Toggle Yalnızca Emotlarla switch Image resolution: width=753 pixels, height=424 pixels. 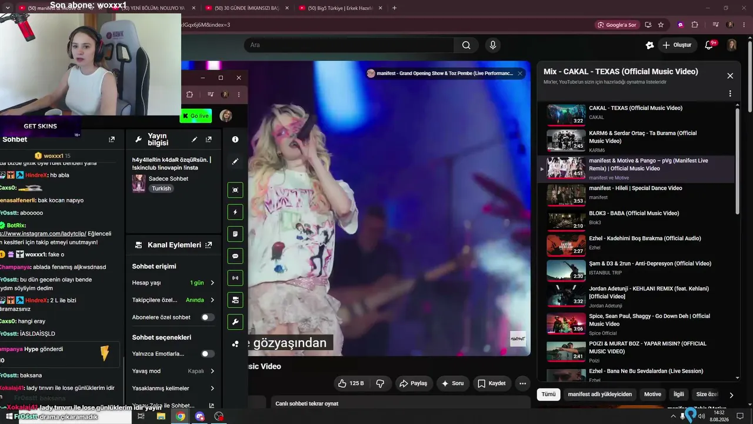click(x=207, y=354)
